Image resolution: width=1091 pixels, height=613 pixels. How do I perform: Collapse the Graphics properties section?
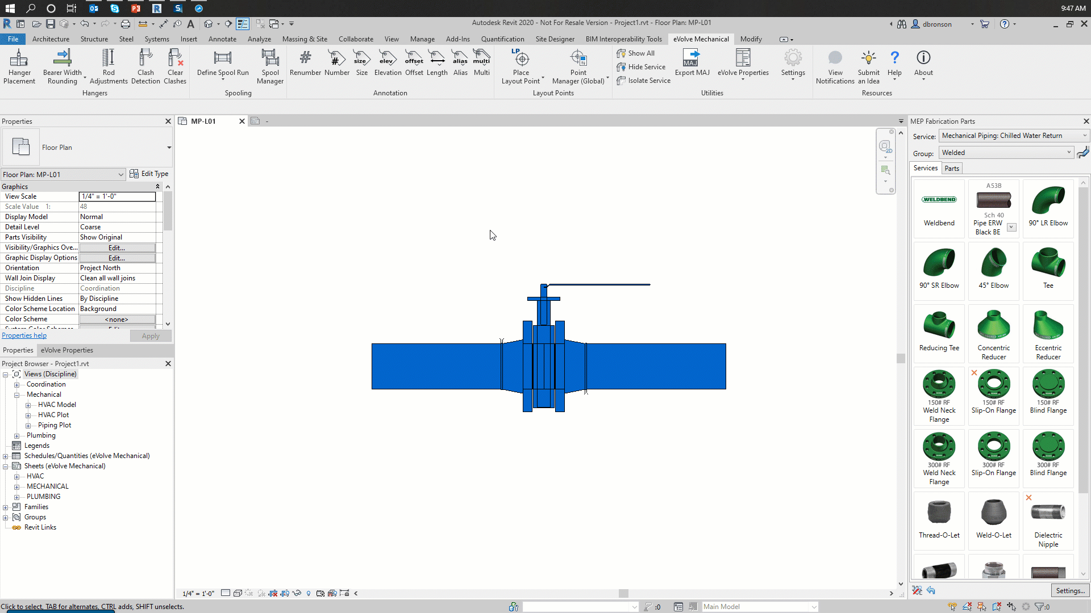click(157, 187)
